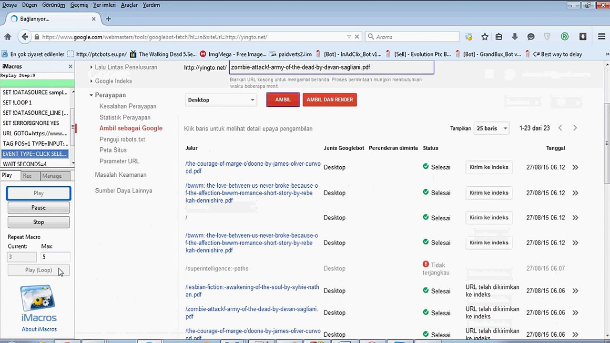
Task: Close the iMacros sidebar panel
Action: click(x=71, y=67)
